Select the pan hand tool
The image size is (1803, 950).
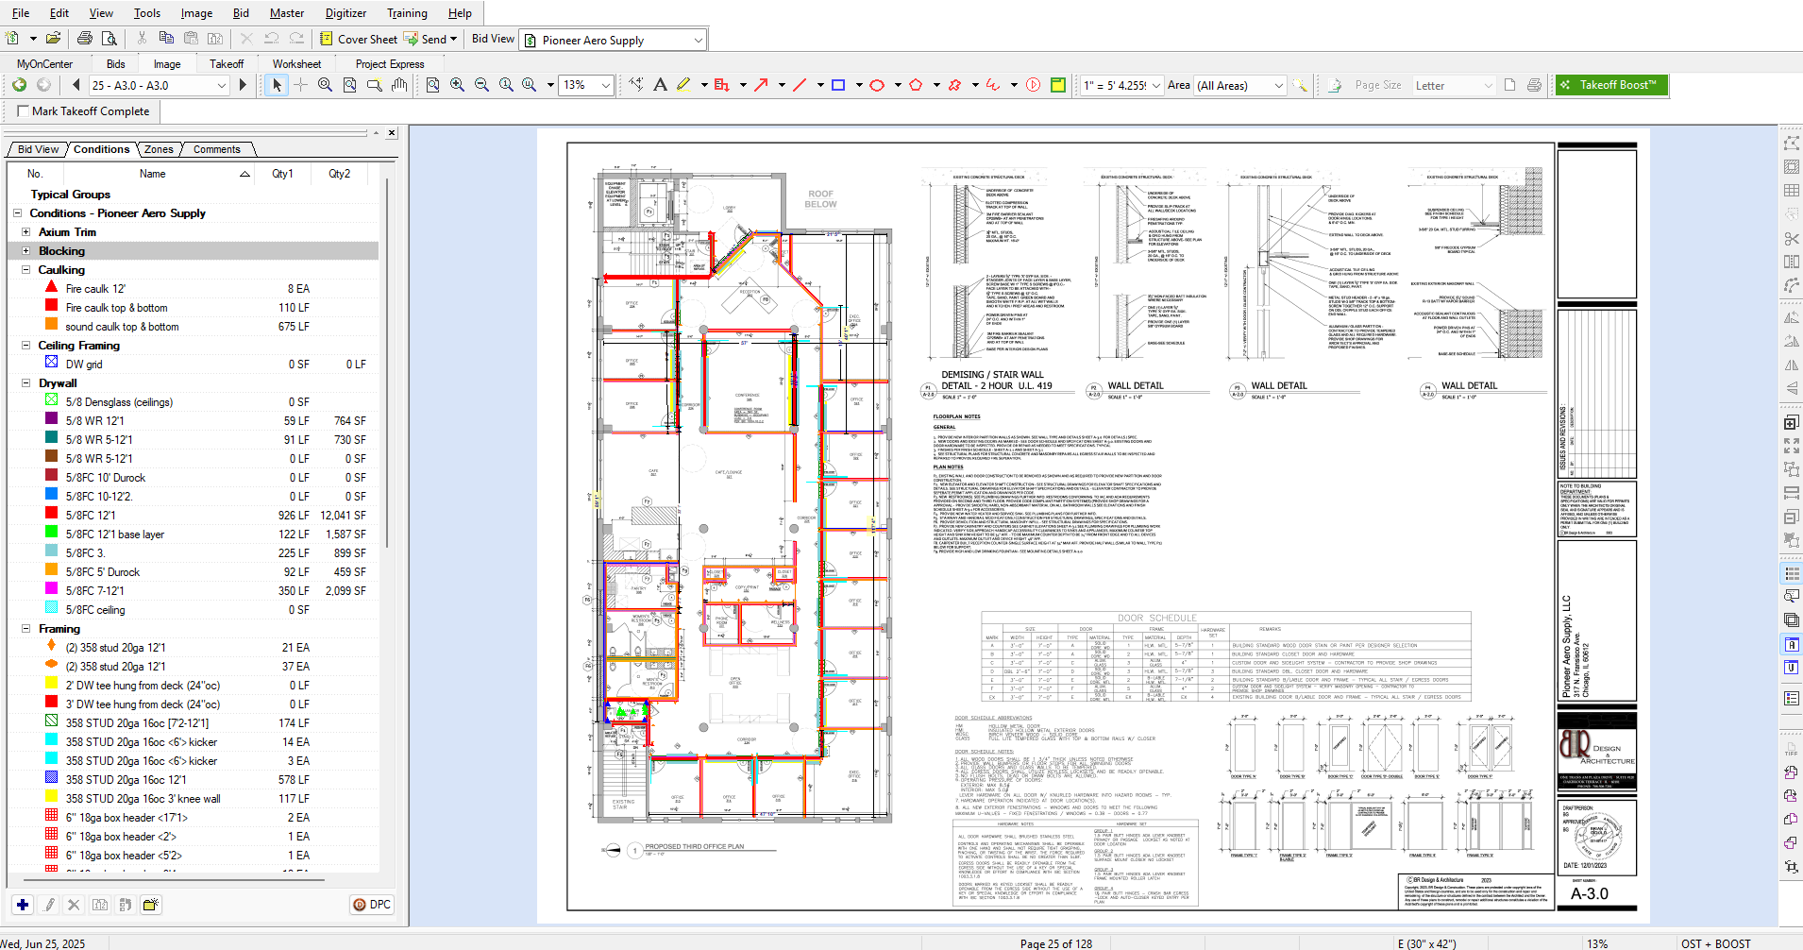point(399,85)
